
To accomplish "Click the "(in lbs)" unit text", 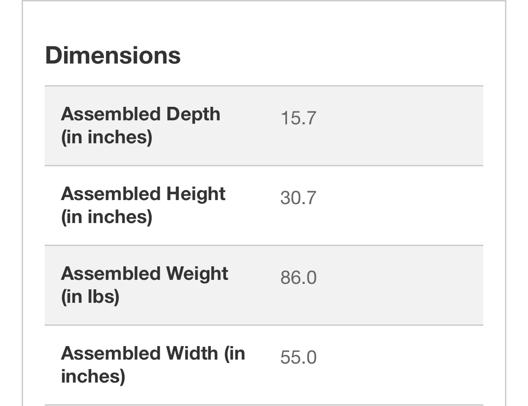I will pyautogui.click(x=90, y=297).
